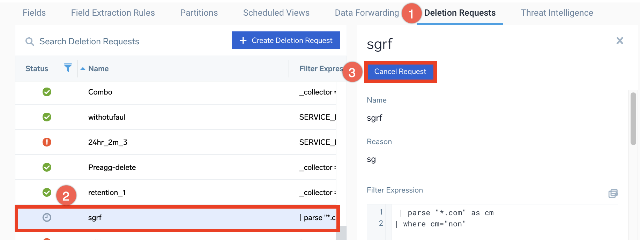This screenshot has width=640, height=240.
Task: Sort by Name column ascending arrow
Action: click(83, 69)
